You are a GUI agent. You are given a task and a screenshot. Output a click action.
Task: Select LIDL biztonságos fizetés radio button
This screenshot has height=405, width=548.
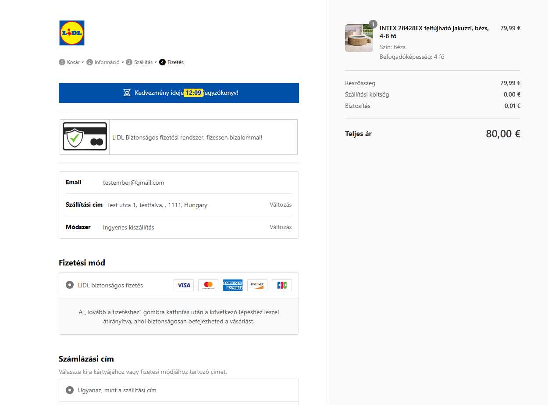(x=69, y=285)
